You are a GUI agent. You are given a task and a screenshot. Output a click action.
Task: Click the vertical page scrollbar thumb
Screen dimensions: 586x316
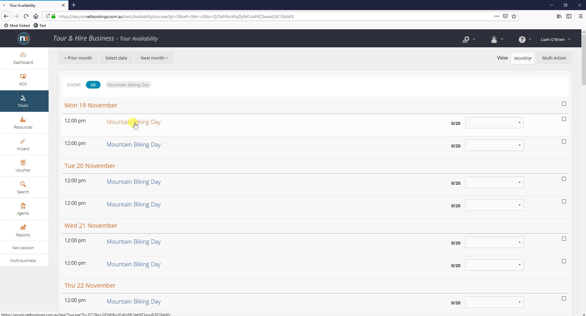584,60
